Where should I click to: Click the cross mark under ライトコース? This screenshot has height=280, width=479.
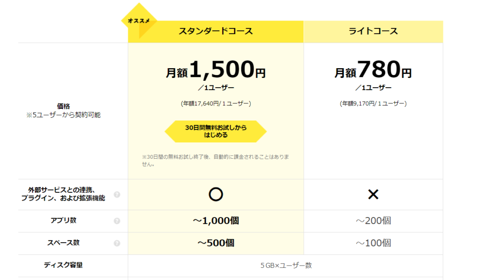coord(373,195)
